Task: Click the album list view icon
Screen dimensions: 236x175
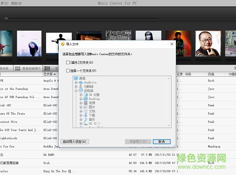Action: [47, 68]
